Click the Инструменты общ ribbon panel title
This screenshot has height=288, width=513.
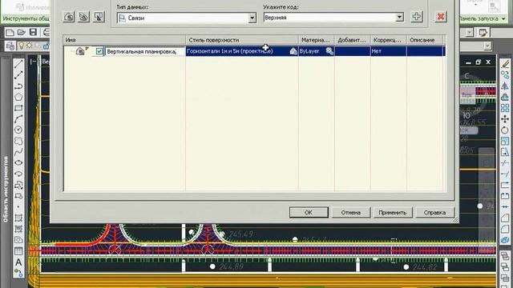pos(26,19)
